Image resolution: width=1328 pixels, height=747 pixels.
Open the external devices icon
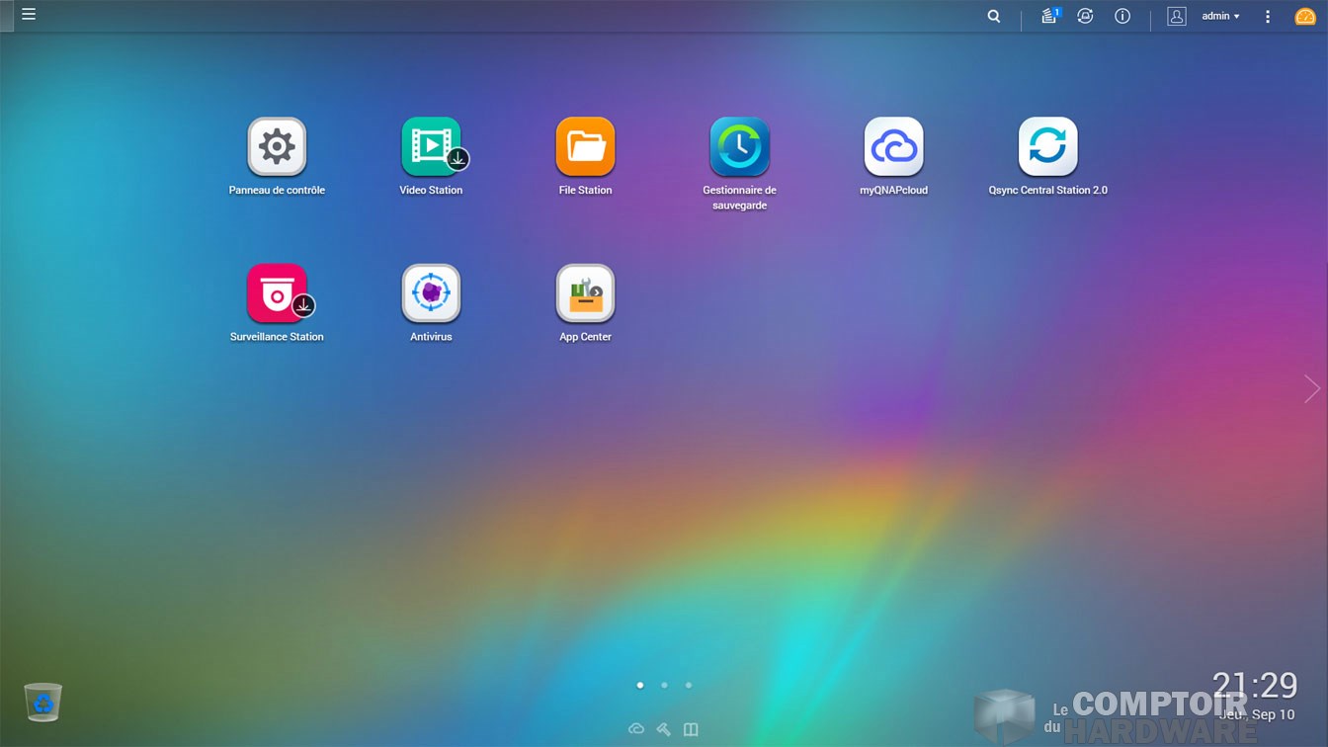tap(1085, 16)
